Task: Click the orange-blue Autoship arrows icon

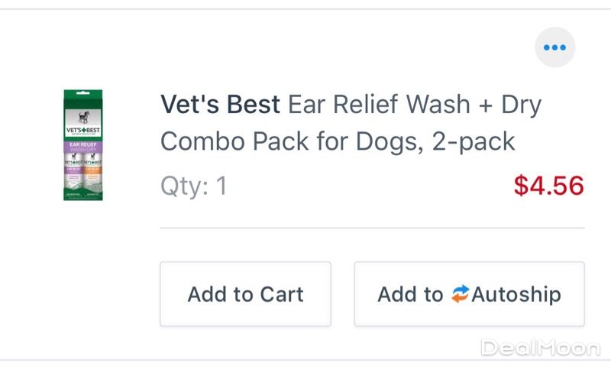Action: tap(460, 294)
